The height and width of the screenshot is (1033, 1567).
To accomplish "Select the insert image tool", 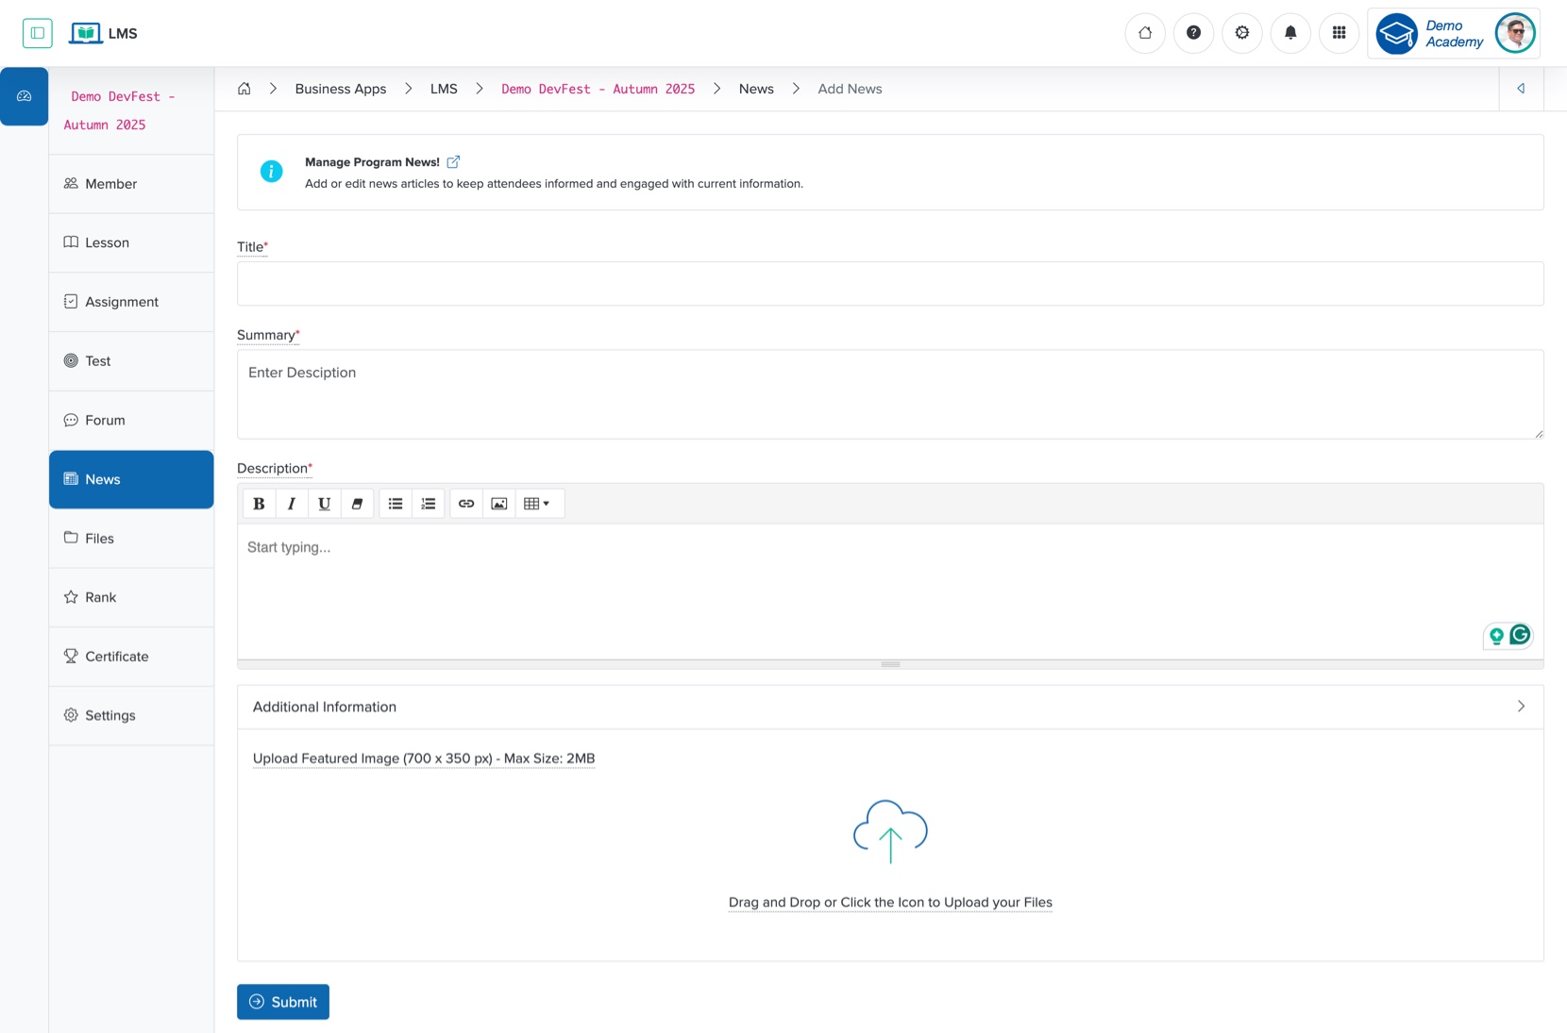I will pyautogui.click(x=498, y=504).
